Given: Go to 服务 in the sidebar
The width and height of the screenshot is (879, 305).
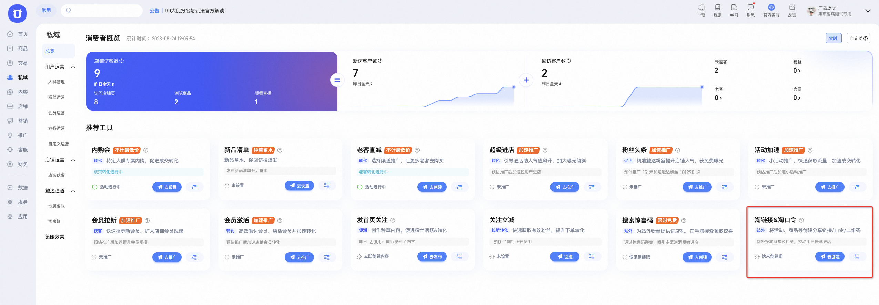Looking at the screenshot, I should [18, 202].
